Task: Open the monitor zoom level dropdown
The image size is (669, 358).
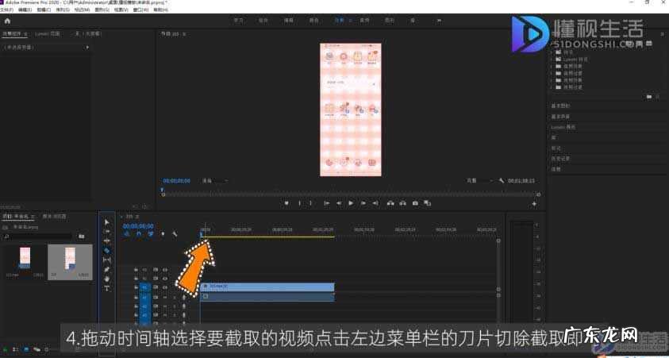Action: [x=213, y=181]
